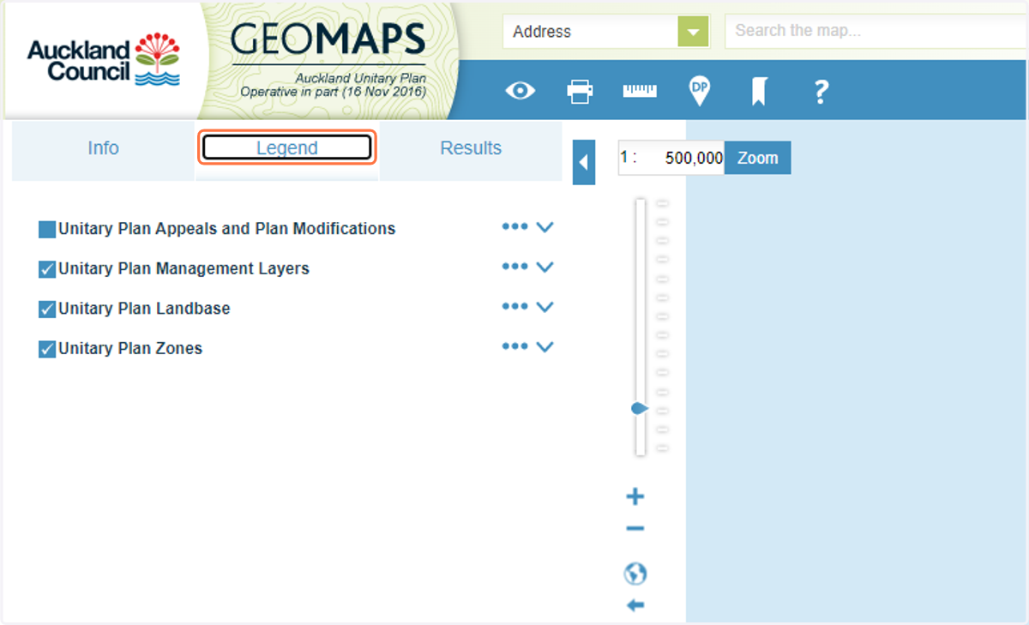
Task: Select the ruler measure tool
Action: coord(640,91)
